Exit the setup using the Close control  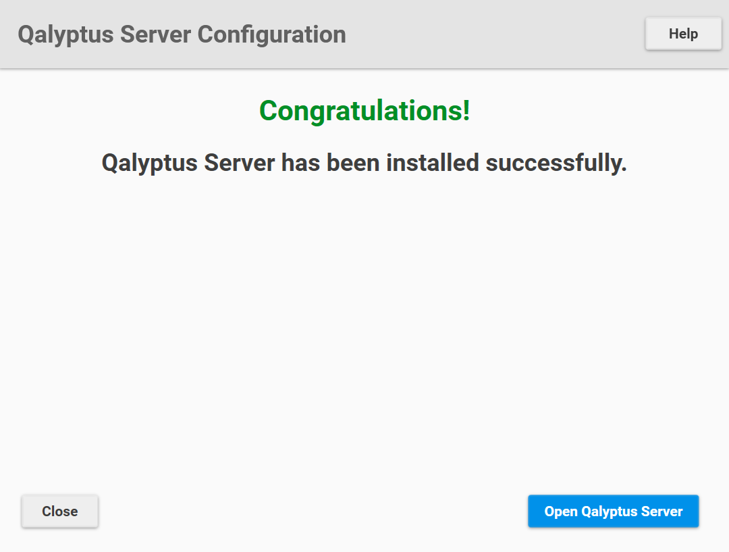pos(59,511)
